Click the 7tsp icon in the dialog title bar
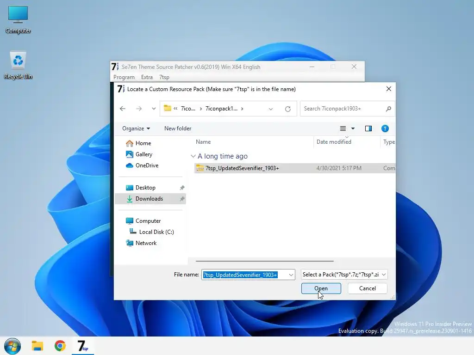This screenshot has width=474, height=355. point(121,89)
